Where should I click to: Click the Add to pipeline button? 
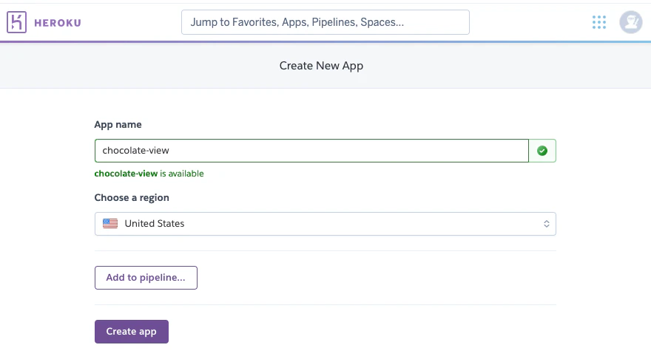pyautogui.click(x=146, y=278)
